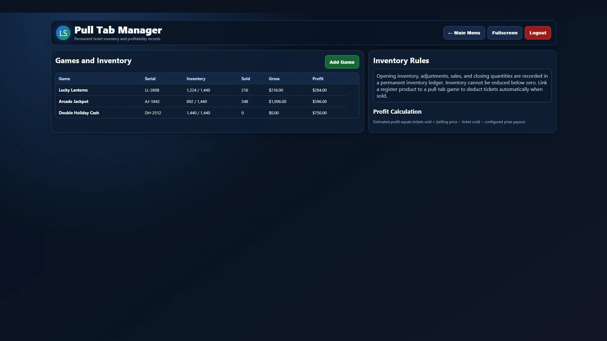
Task: Click the LS avatar logo
Action: pos(63,33)
